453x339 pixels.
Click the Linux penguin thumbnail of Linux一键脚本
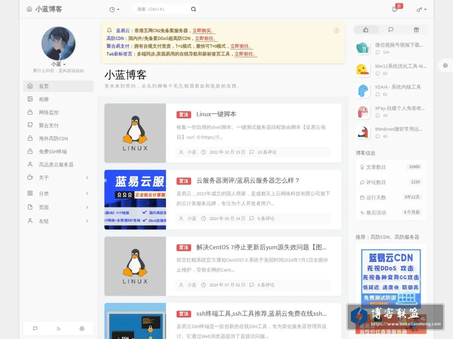pyautogui.click(x=135, y=133)
